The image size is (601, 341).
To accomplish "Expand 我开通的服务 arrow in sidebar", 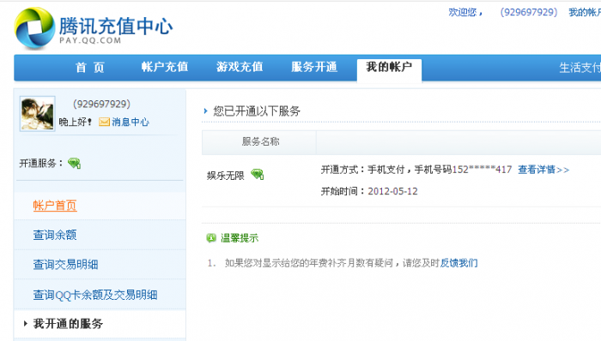I will [x=25, y=324].
